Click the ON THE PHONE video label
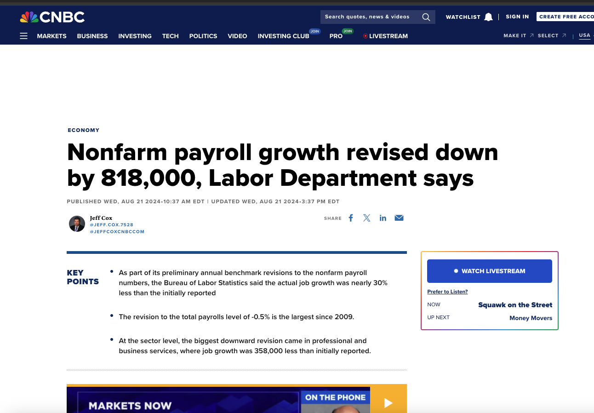The width and height of the screenshot is (594, 413). point(336,397)
